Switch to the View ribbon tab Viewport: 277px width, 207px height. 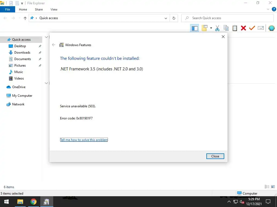click(54, 9)
